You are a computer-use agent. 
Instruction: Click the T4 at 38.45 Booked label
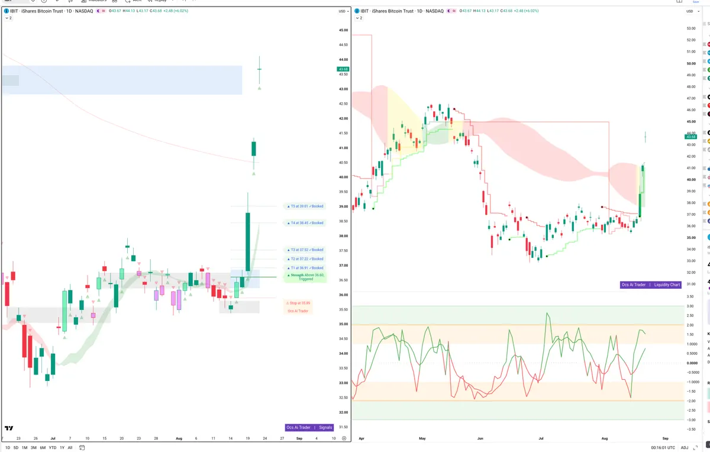pyautogui.click(x=304, y=223)
